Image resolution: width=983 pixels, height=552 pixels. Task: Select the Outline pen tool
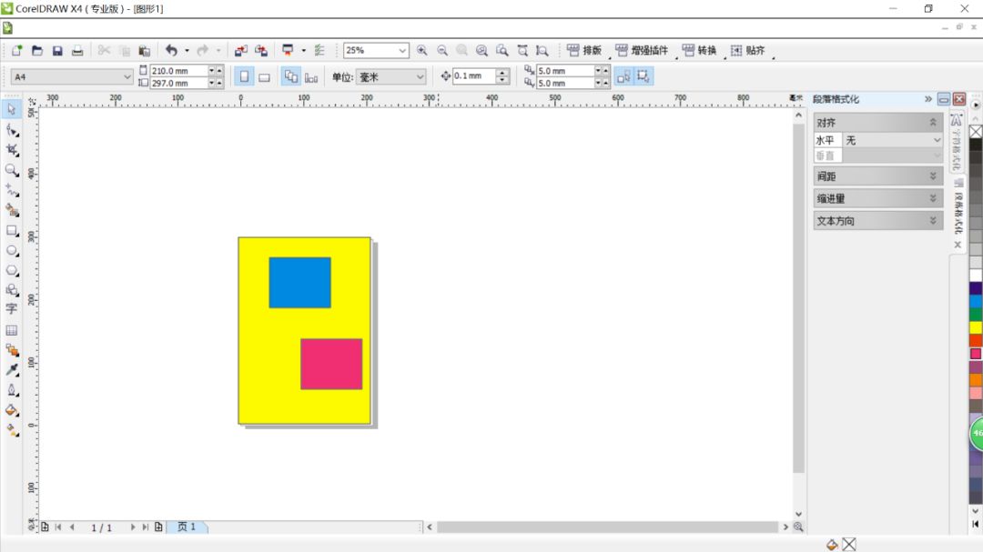click(11, 390)
